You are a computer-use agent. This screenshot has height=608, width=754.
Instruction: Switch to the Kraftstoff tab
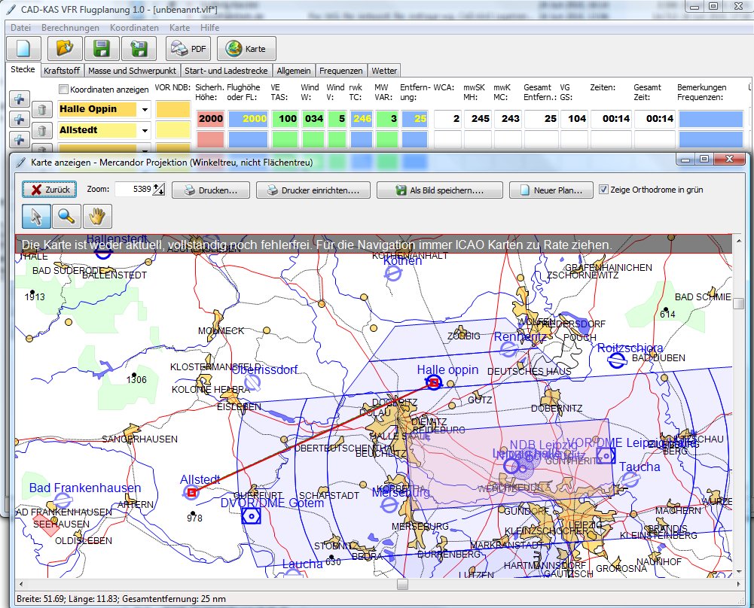63,71
